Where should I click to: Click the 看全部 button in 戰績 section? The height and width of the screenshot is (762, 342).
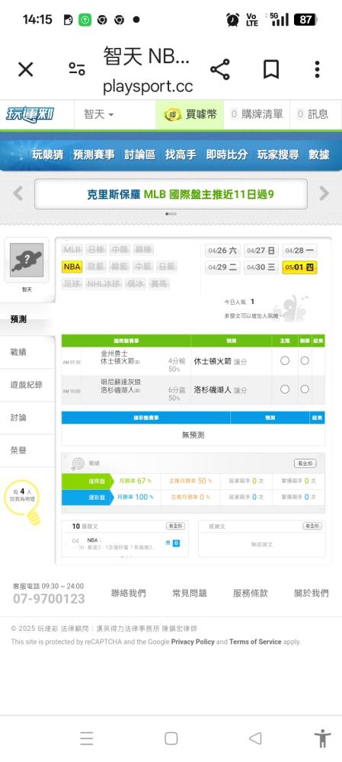(x=305, y=463)
